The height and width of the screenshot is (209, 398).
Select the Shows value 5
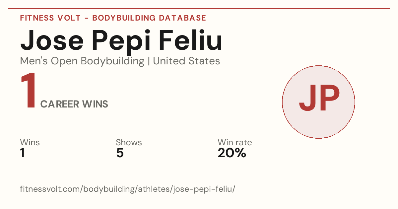point(120,153)
